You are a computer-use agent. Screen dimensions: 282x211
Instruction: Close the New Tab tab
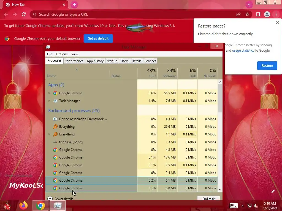point(64,5)
